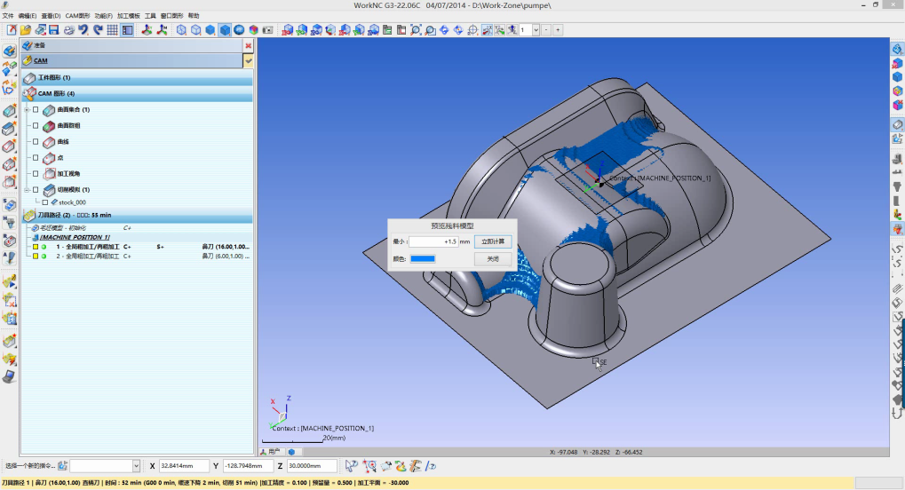Take a snapshot with the camera icon

coord(268,30)
